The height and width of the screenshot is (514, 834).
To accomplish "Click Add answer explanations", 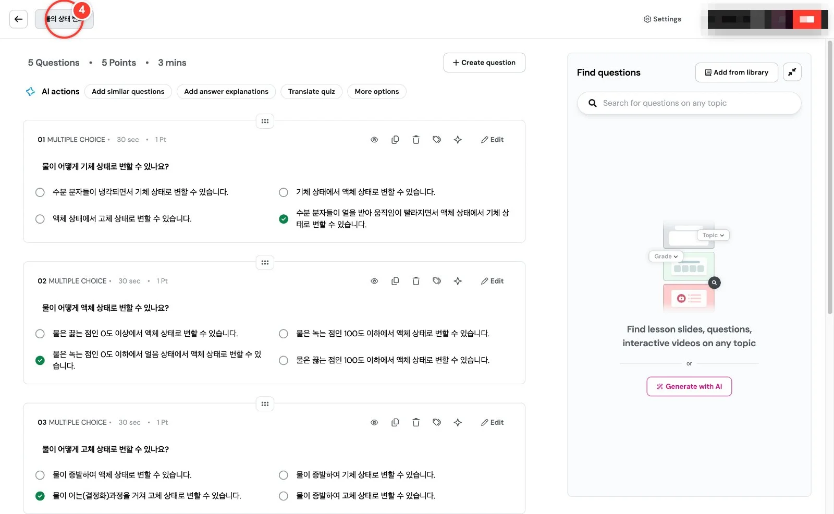I will pos(226,91).
